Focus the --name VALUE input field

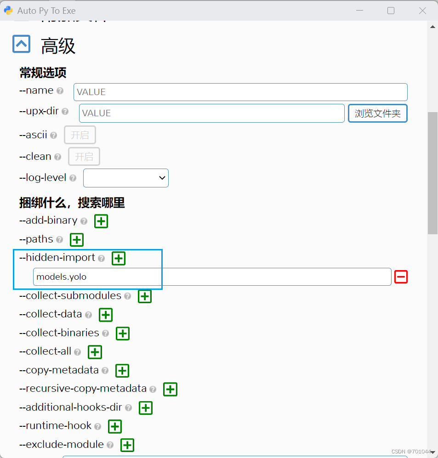click(240, 92)
